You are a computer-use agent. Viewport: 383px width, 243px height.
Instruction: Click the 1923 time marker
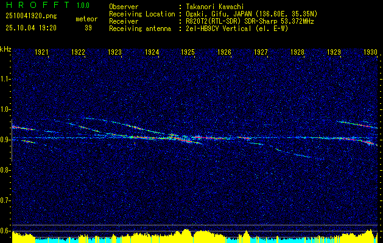tap(115, 52)
